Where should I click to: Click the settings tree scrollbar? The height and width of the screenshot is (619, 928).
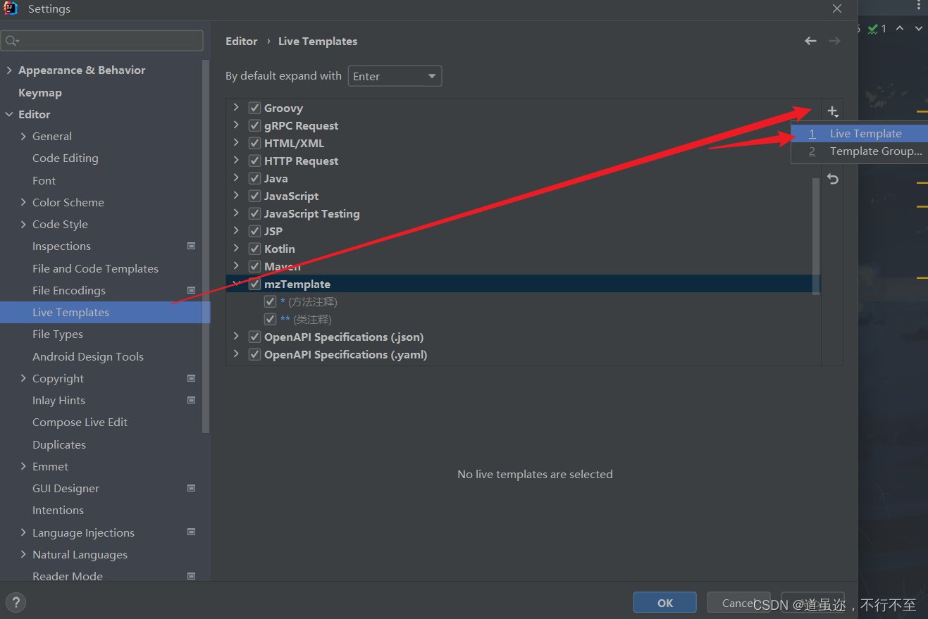point(206,246)
